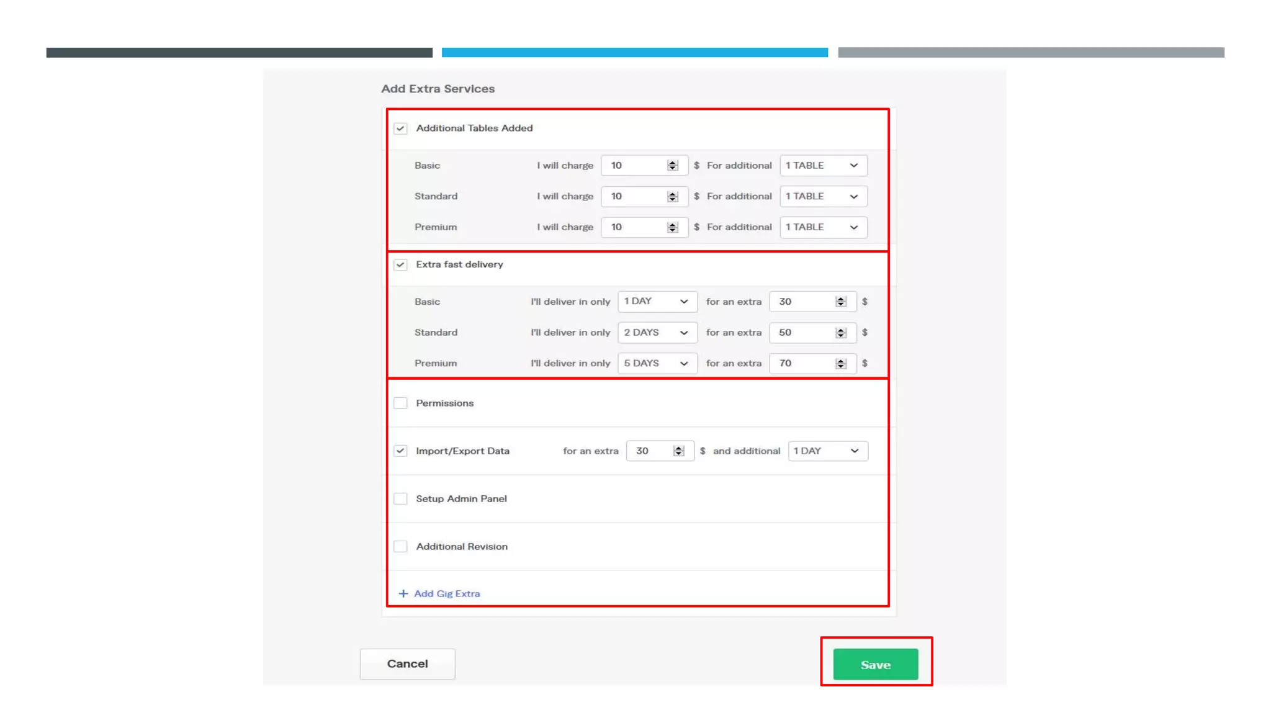1271x715 pixels.
Task: Click spinner arrows on Premium table charge
Action: click(672, 227)
